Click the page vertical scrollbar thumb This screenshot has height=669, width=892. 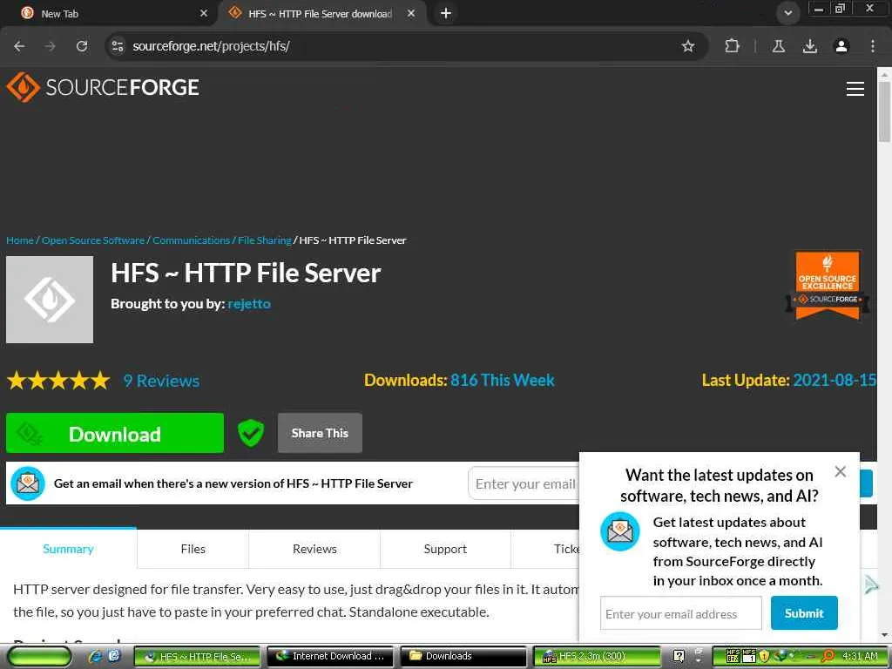884,111
